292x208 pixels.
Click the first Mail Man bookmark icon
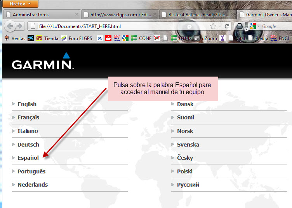point(117,38)
